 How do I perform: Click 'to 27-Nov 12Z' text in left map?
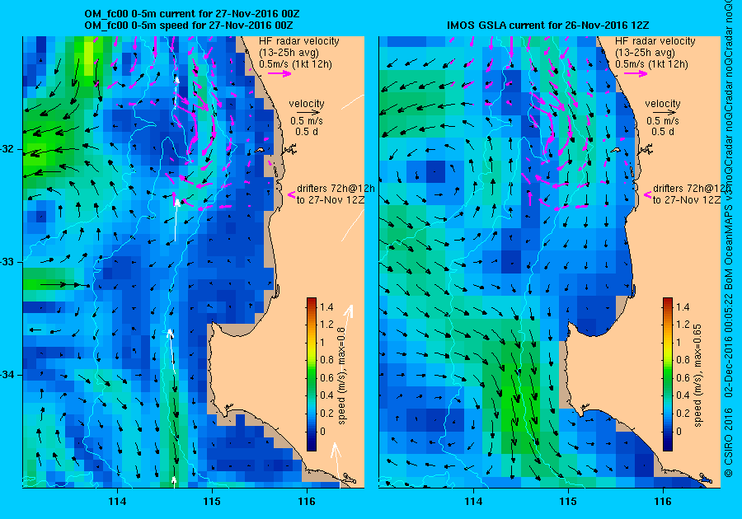(331, 199)
